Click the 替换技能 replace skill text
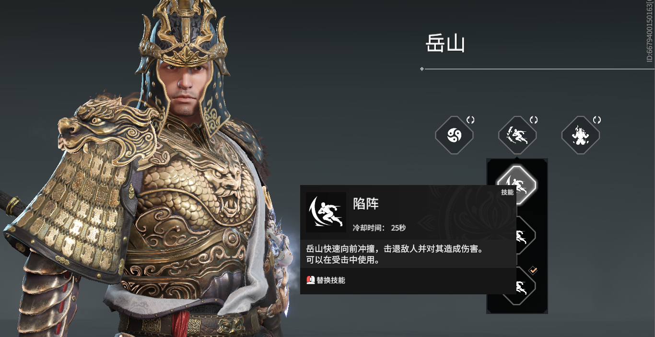The width and height of the screenshot is (655, 337). point(331,280)
